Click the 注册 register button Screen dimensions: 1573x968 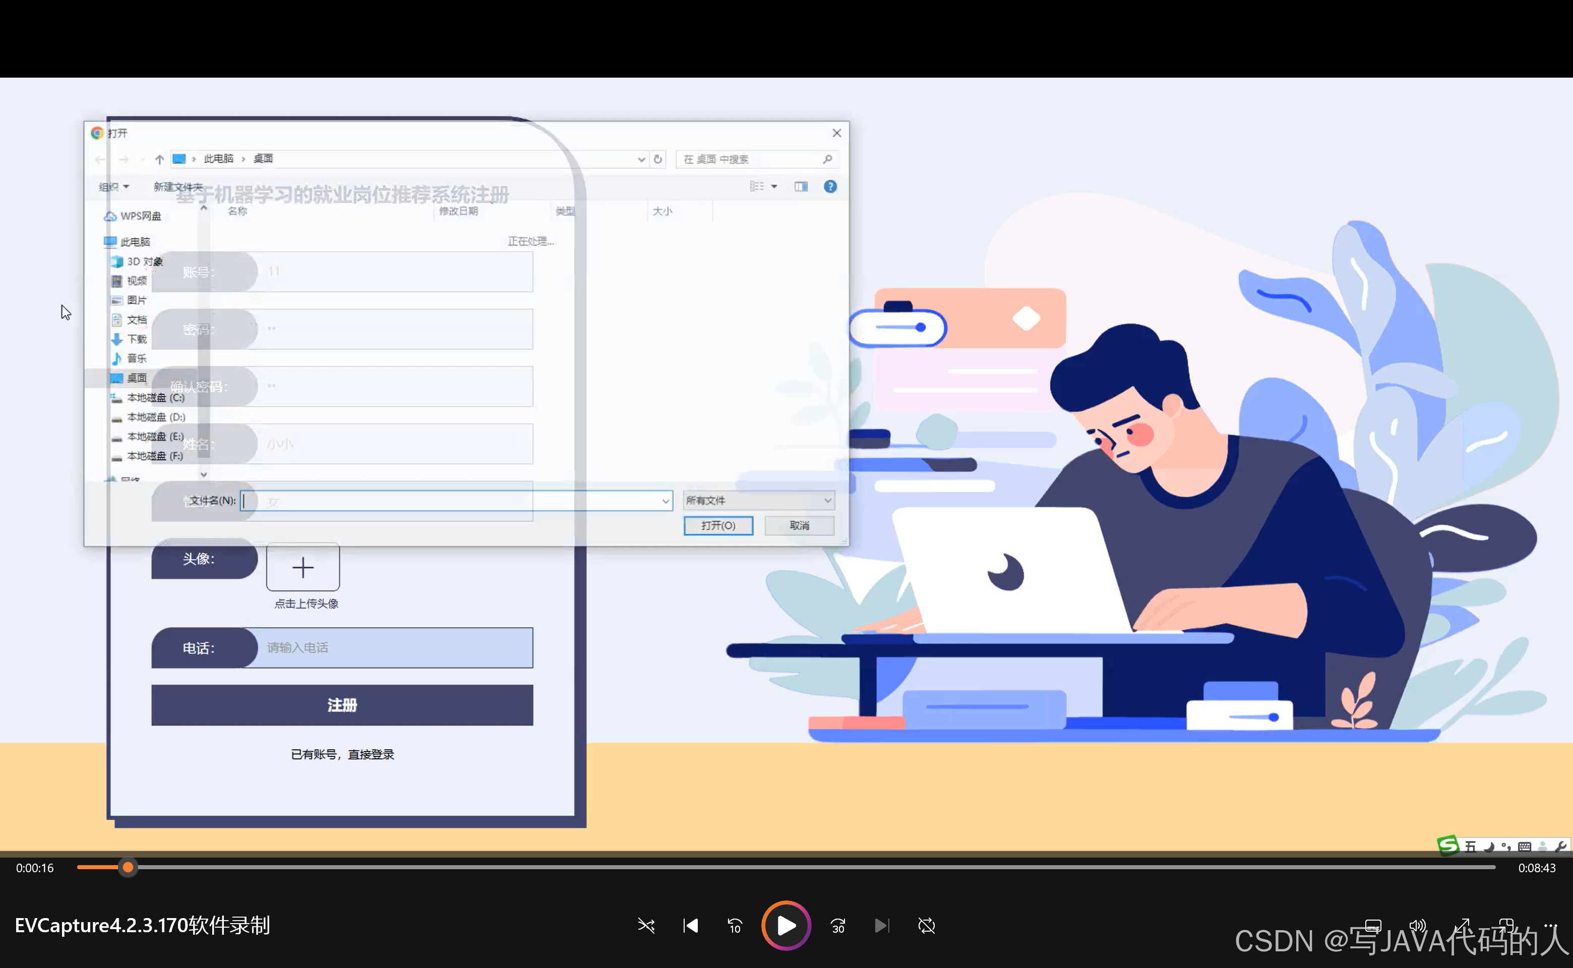(342, 705)
